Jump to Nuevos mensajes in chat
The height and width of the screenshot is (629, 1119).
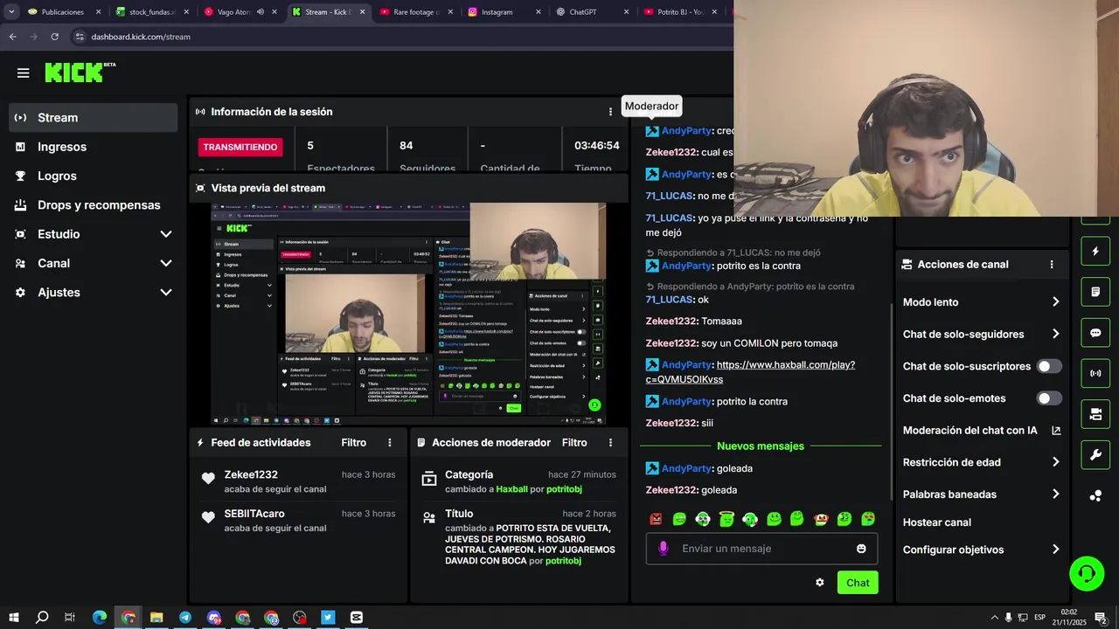761,446
